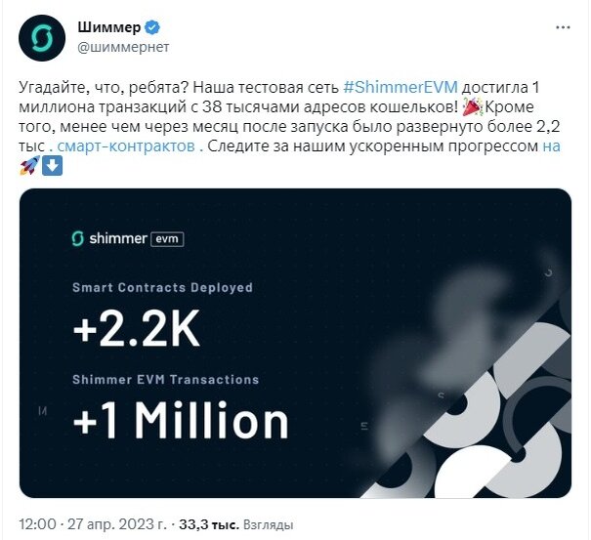
Task: Open the three-dot more options menu
Action: pyautogui.click(x=563, y=27)
